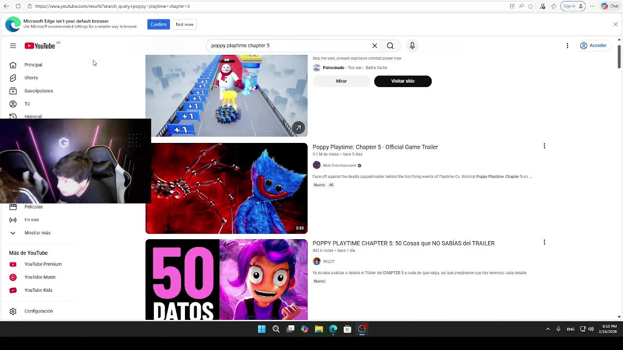Click Acceder sign-in button

593,46
